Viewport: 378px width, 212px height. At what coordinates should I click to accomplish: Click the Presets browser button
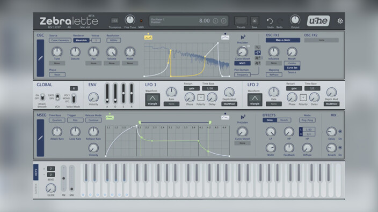[241, 21]
